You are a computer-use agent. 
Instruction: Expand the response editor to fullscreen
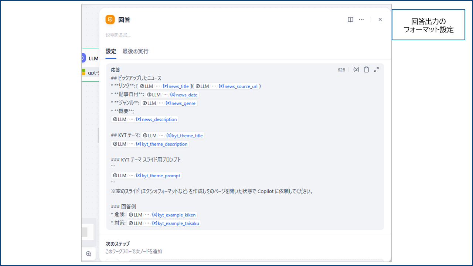(376, 69)
